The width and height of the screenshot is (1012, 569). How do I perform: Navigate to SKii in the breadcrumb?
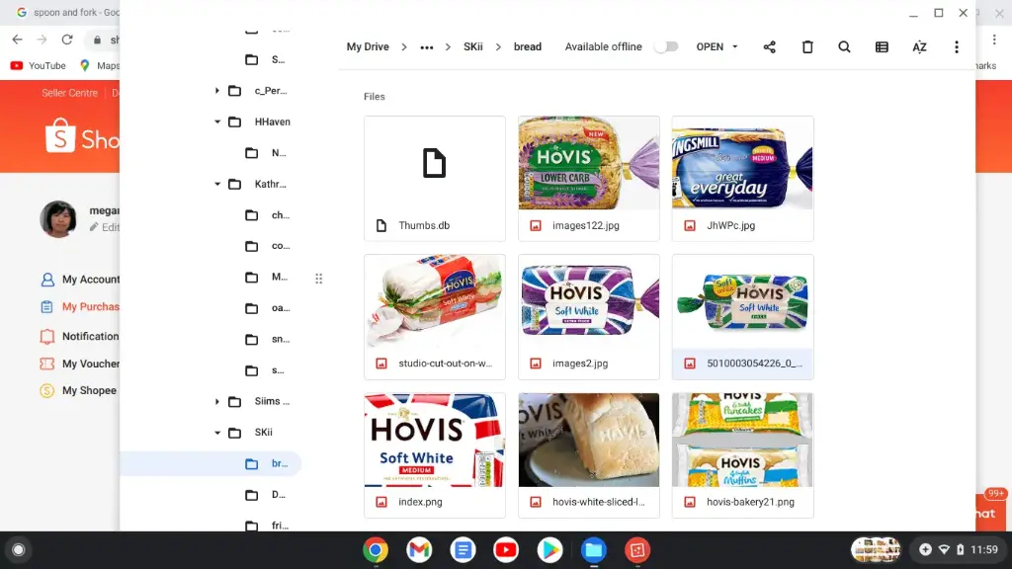click(x=473, y=46)
